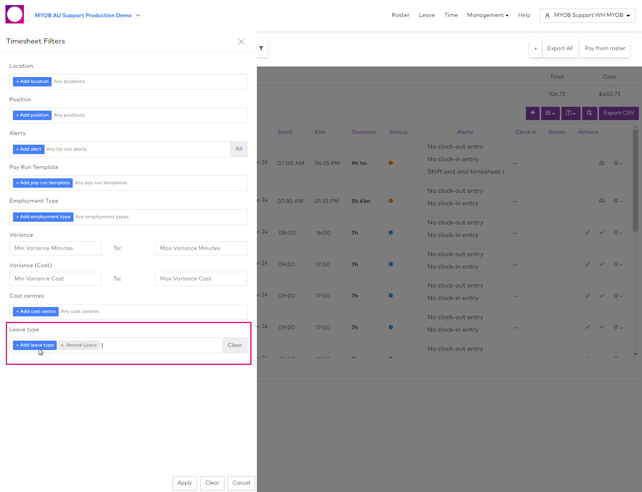Click the purple plus add timesheet icon
The image size is (642, 492).
point(533,113)
